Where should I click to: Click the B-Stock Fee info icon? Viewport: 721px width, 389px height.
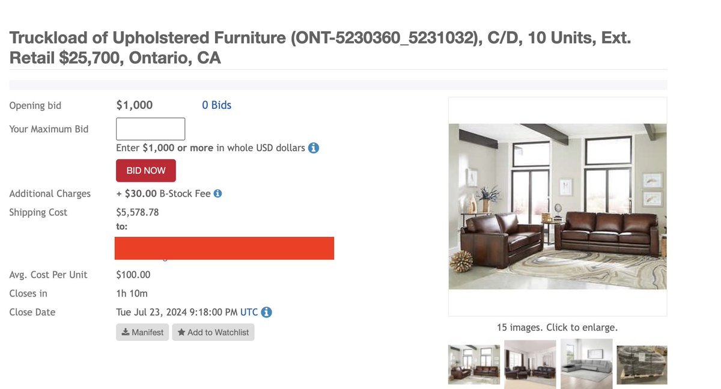click(x=218, y=194)
